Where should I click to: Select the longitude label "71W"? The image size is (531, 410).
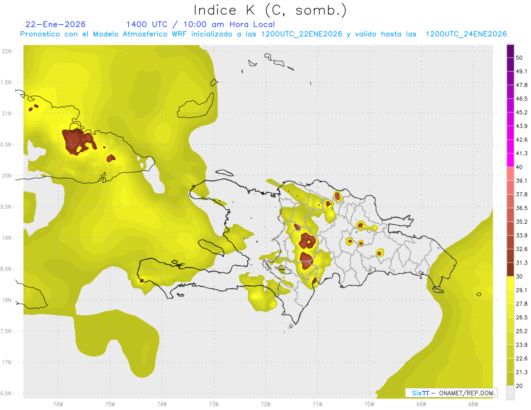[x=317, y=404]
